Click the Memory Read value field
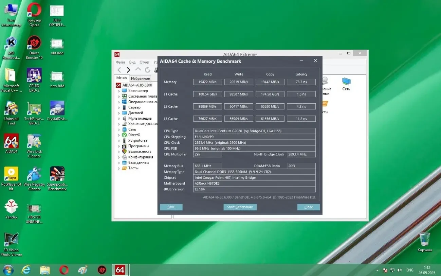Viewport: 441px width, 276px height. click(x=207, y=82)
